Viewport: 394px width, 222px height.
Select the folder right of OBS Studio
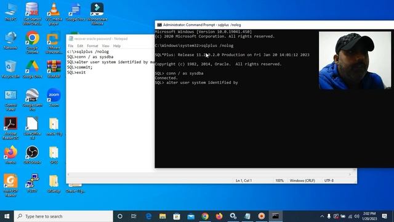click(x=54, y=155)
